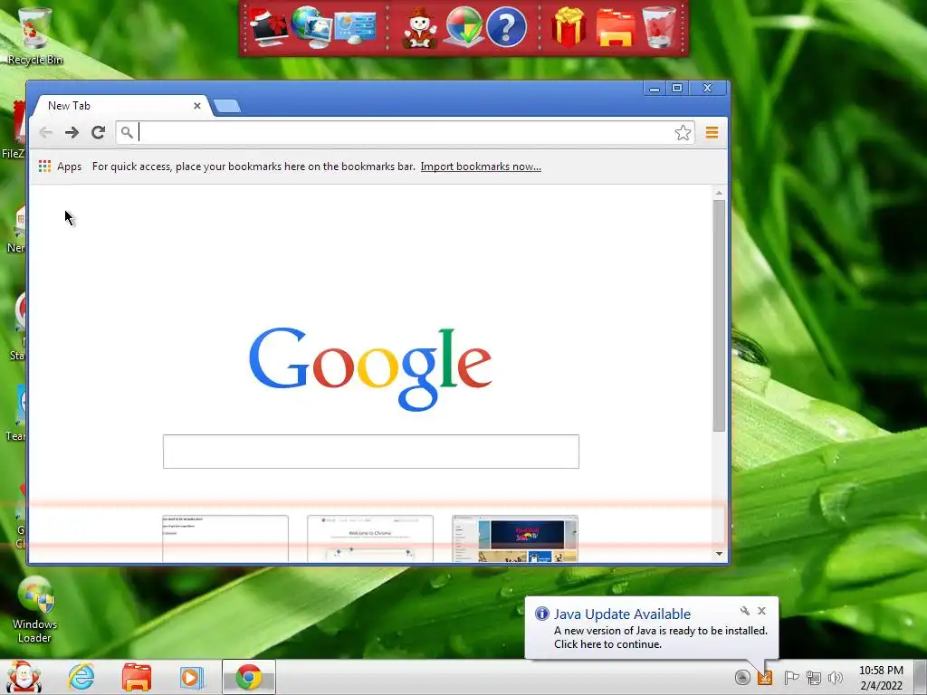The width and height of the screenshot is (927, 695).
Task: Open the file explorer folder on taskbar
Action: (x=137, y=677)
